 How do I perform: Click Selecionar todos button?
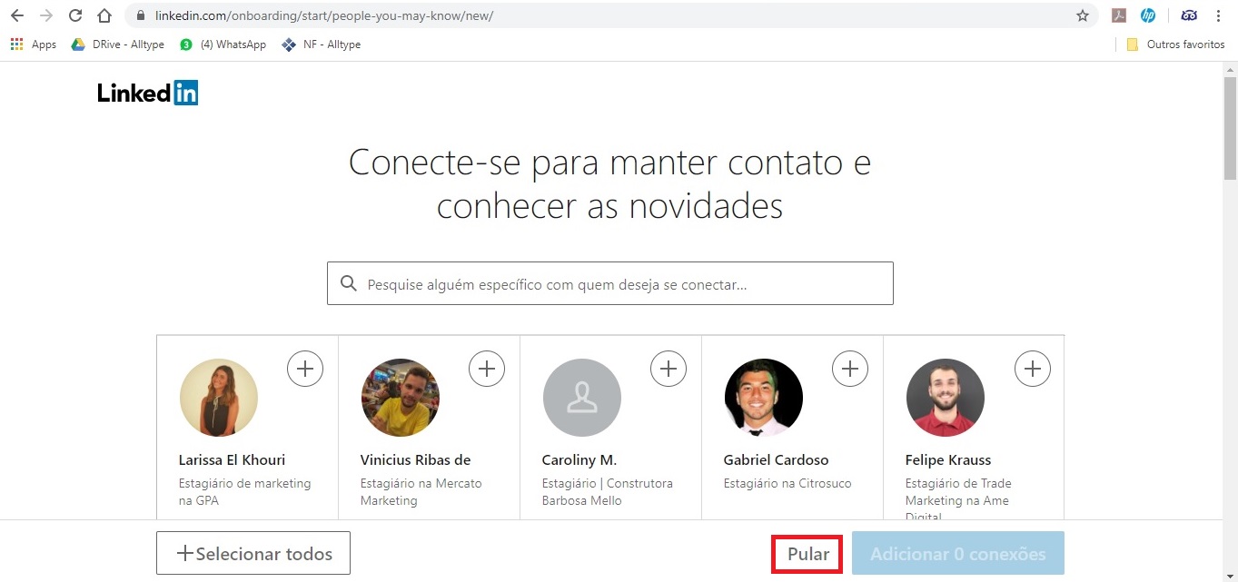click(x=253, y=553)
